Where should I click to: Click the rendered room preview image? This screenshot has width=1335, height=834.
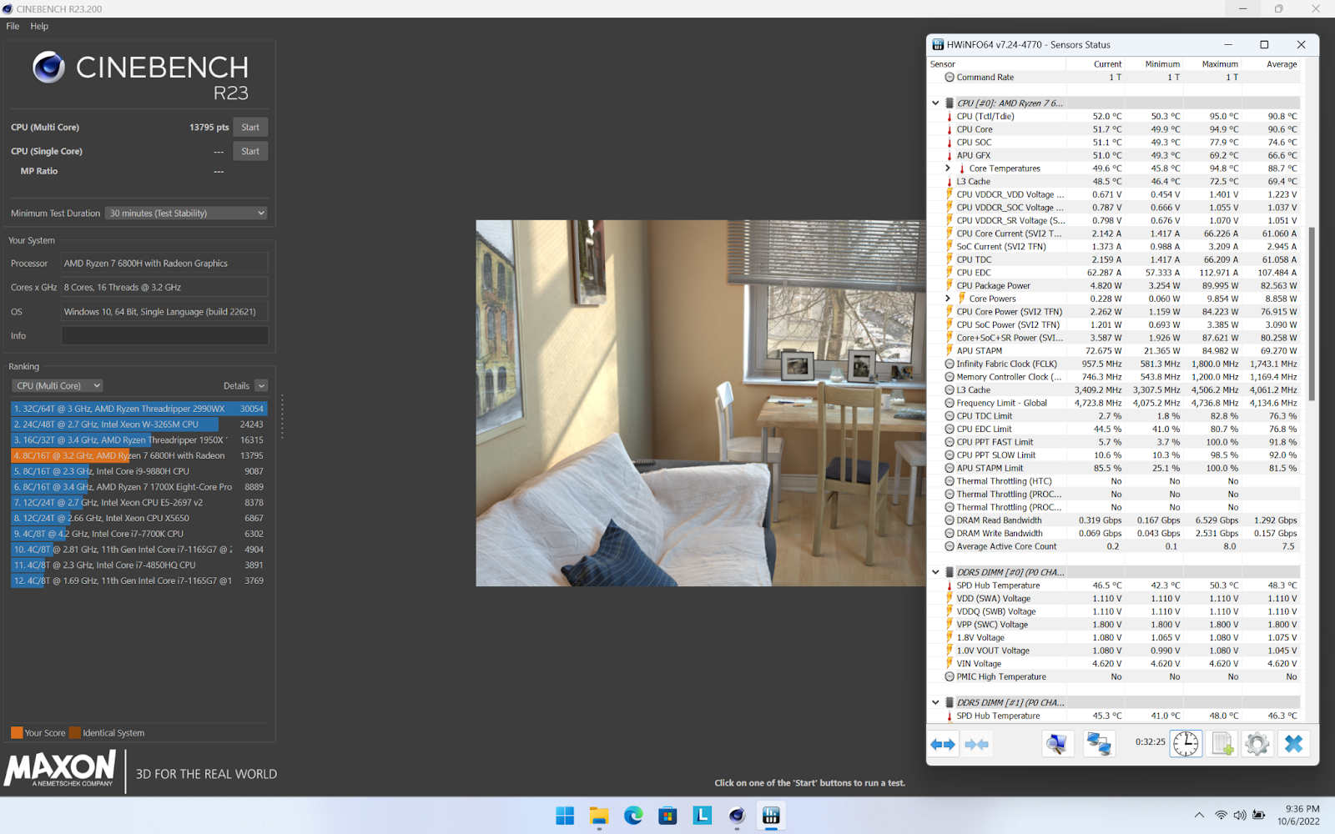[701, 403]
